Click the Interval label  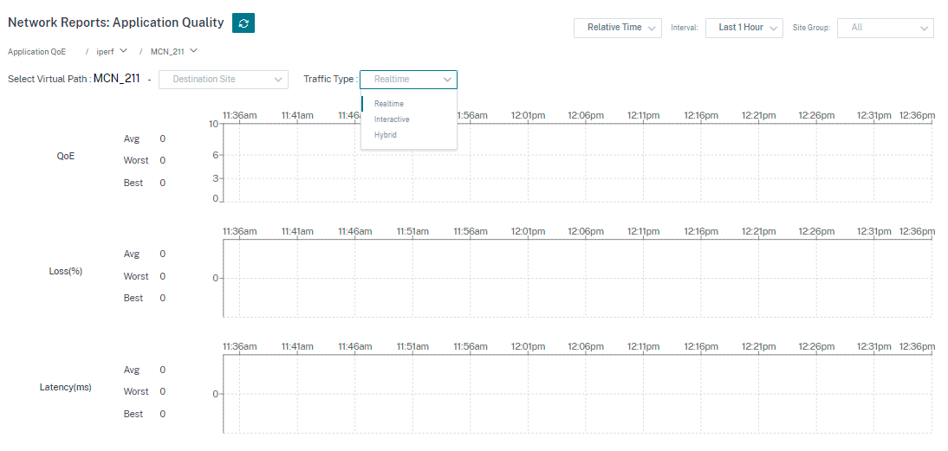pyautogui.click(x=685, y=28)
